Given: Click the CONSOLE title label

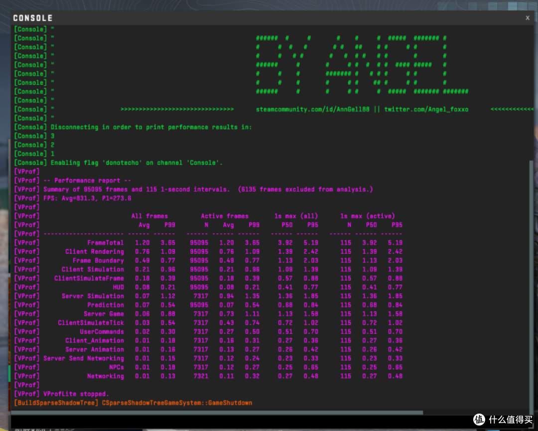Looking at the screenshot, I should coord(33,18).
